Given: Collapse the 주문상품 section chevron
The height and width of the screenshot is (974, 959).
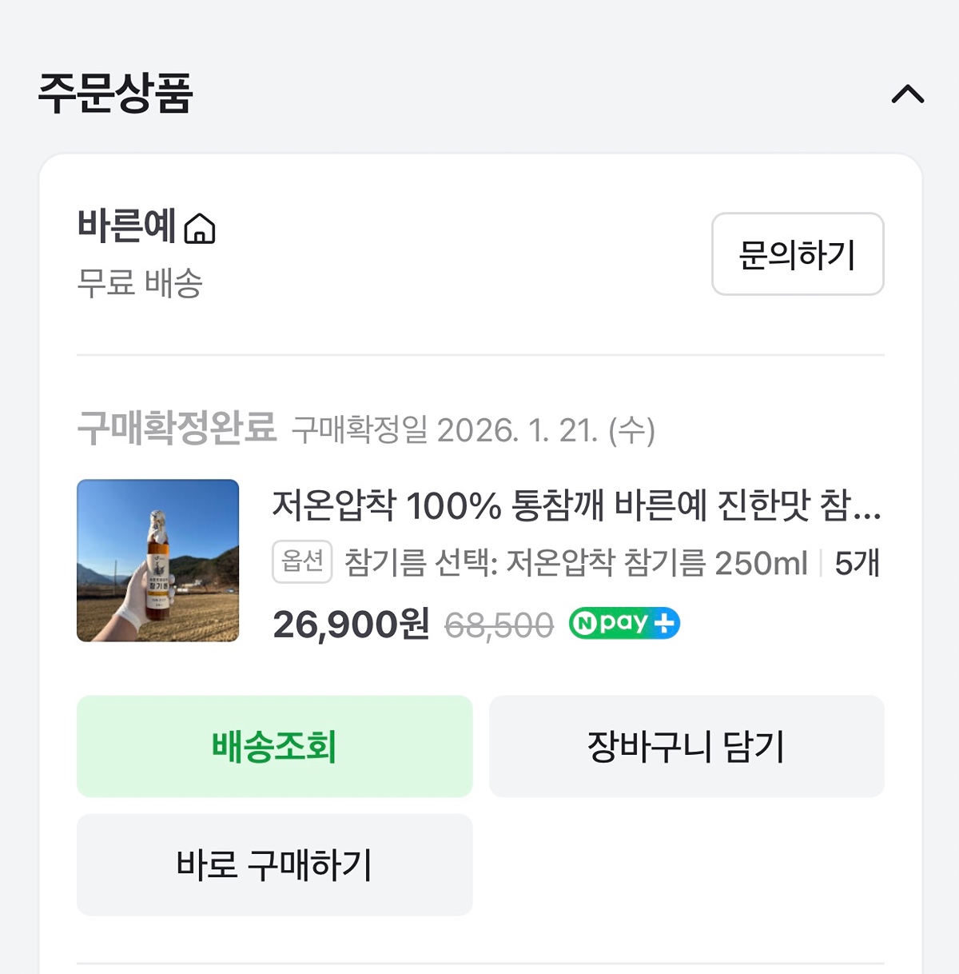Looking at the screenshot, I should tap(907, 95).
